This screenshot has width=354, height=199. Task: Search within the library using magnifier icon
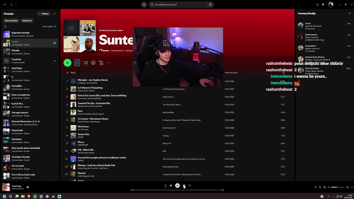pos(5,27)
